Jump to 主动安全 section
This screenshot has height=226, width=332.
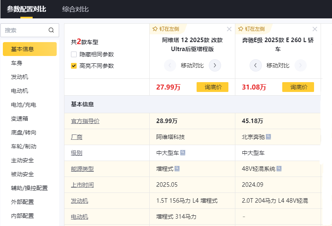click(x=22, y=160)
